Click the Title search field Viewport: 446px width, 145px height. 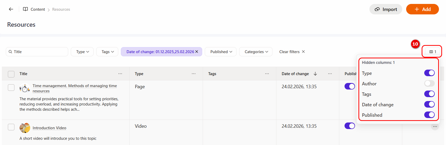(x=39, y=52)
